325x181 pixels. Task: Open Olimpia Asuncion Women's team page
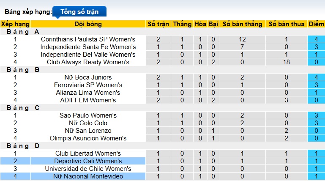tap(88, 138)
